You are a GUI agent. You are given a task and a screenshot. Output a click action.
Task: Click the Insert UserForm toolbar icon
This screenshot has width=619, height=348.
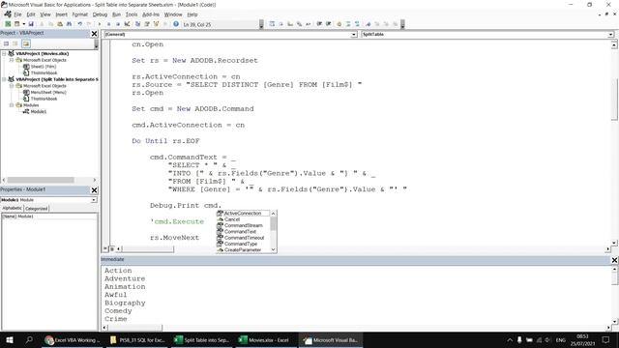[16, 24]
